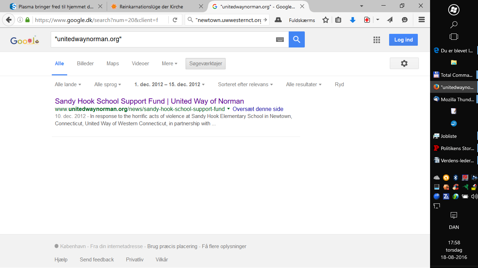
Task: Open Windows Start button
Action: (x=454, y=9)
